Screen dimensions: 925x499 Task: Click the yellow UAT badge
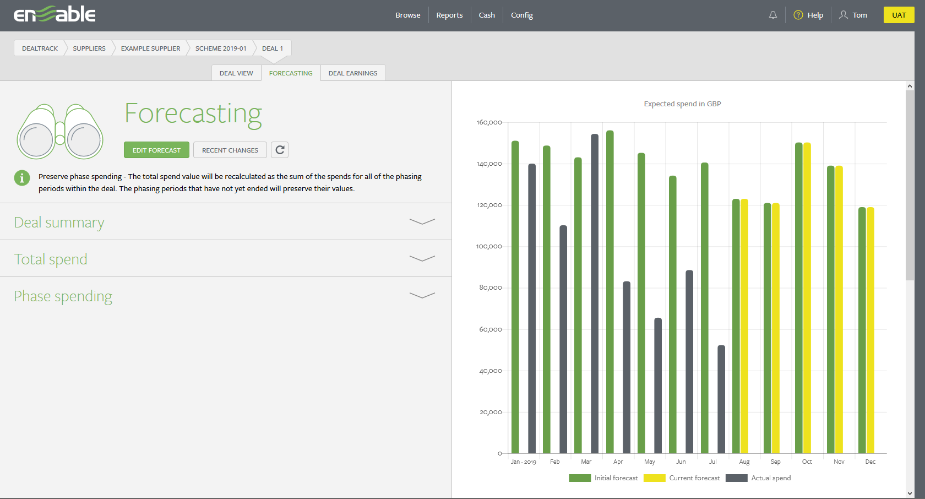tap(899, 15)
